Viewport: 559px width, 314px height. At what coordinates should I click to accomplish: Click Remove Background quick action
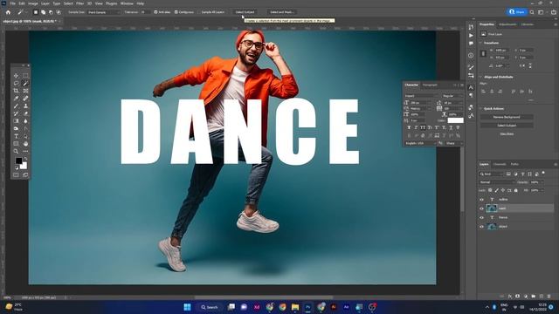507,117
